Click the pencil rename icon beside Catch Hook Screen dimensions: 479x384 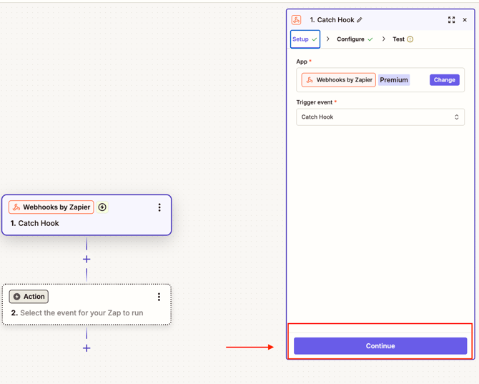360,20
